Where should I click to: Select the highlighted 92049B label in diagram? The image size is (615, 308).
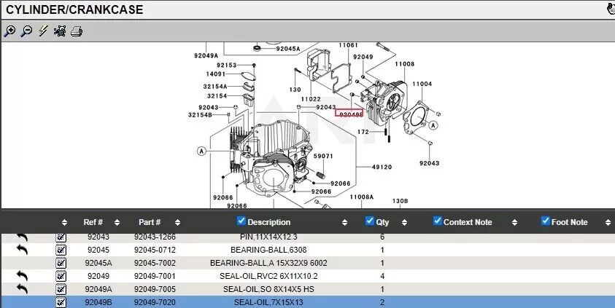tap(349, 114)
